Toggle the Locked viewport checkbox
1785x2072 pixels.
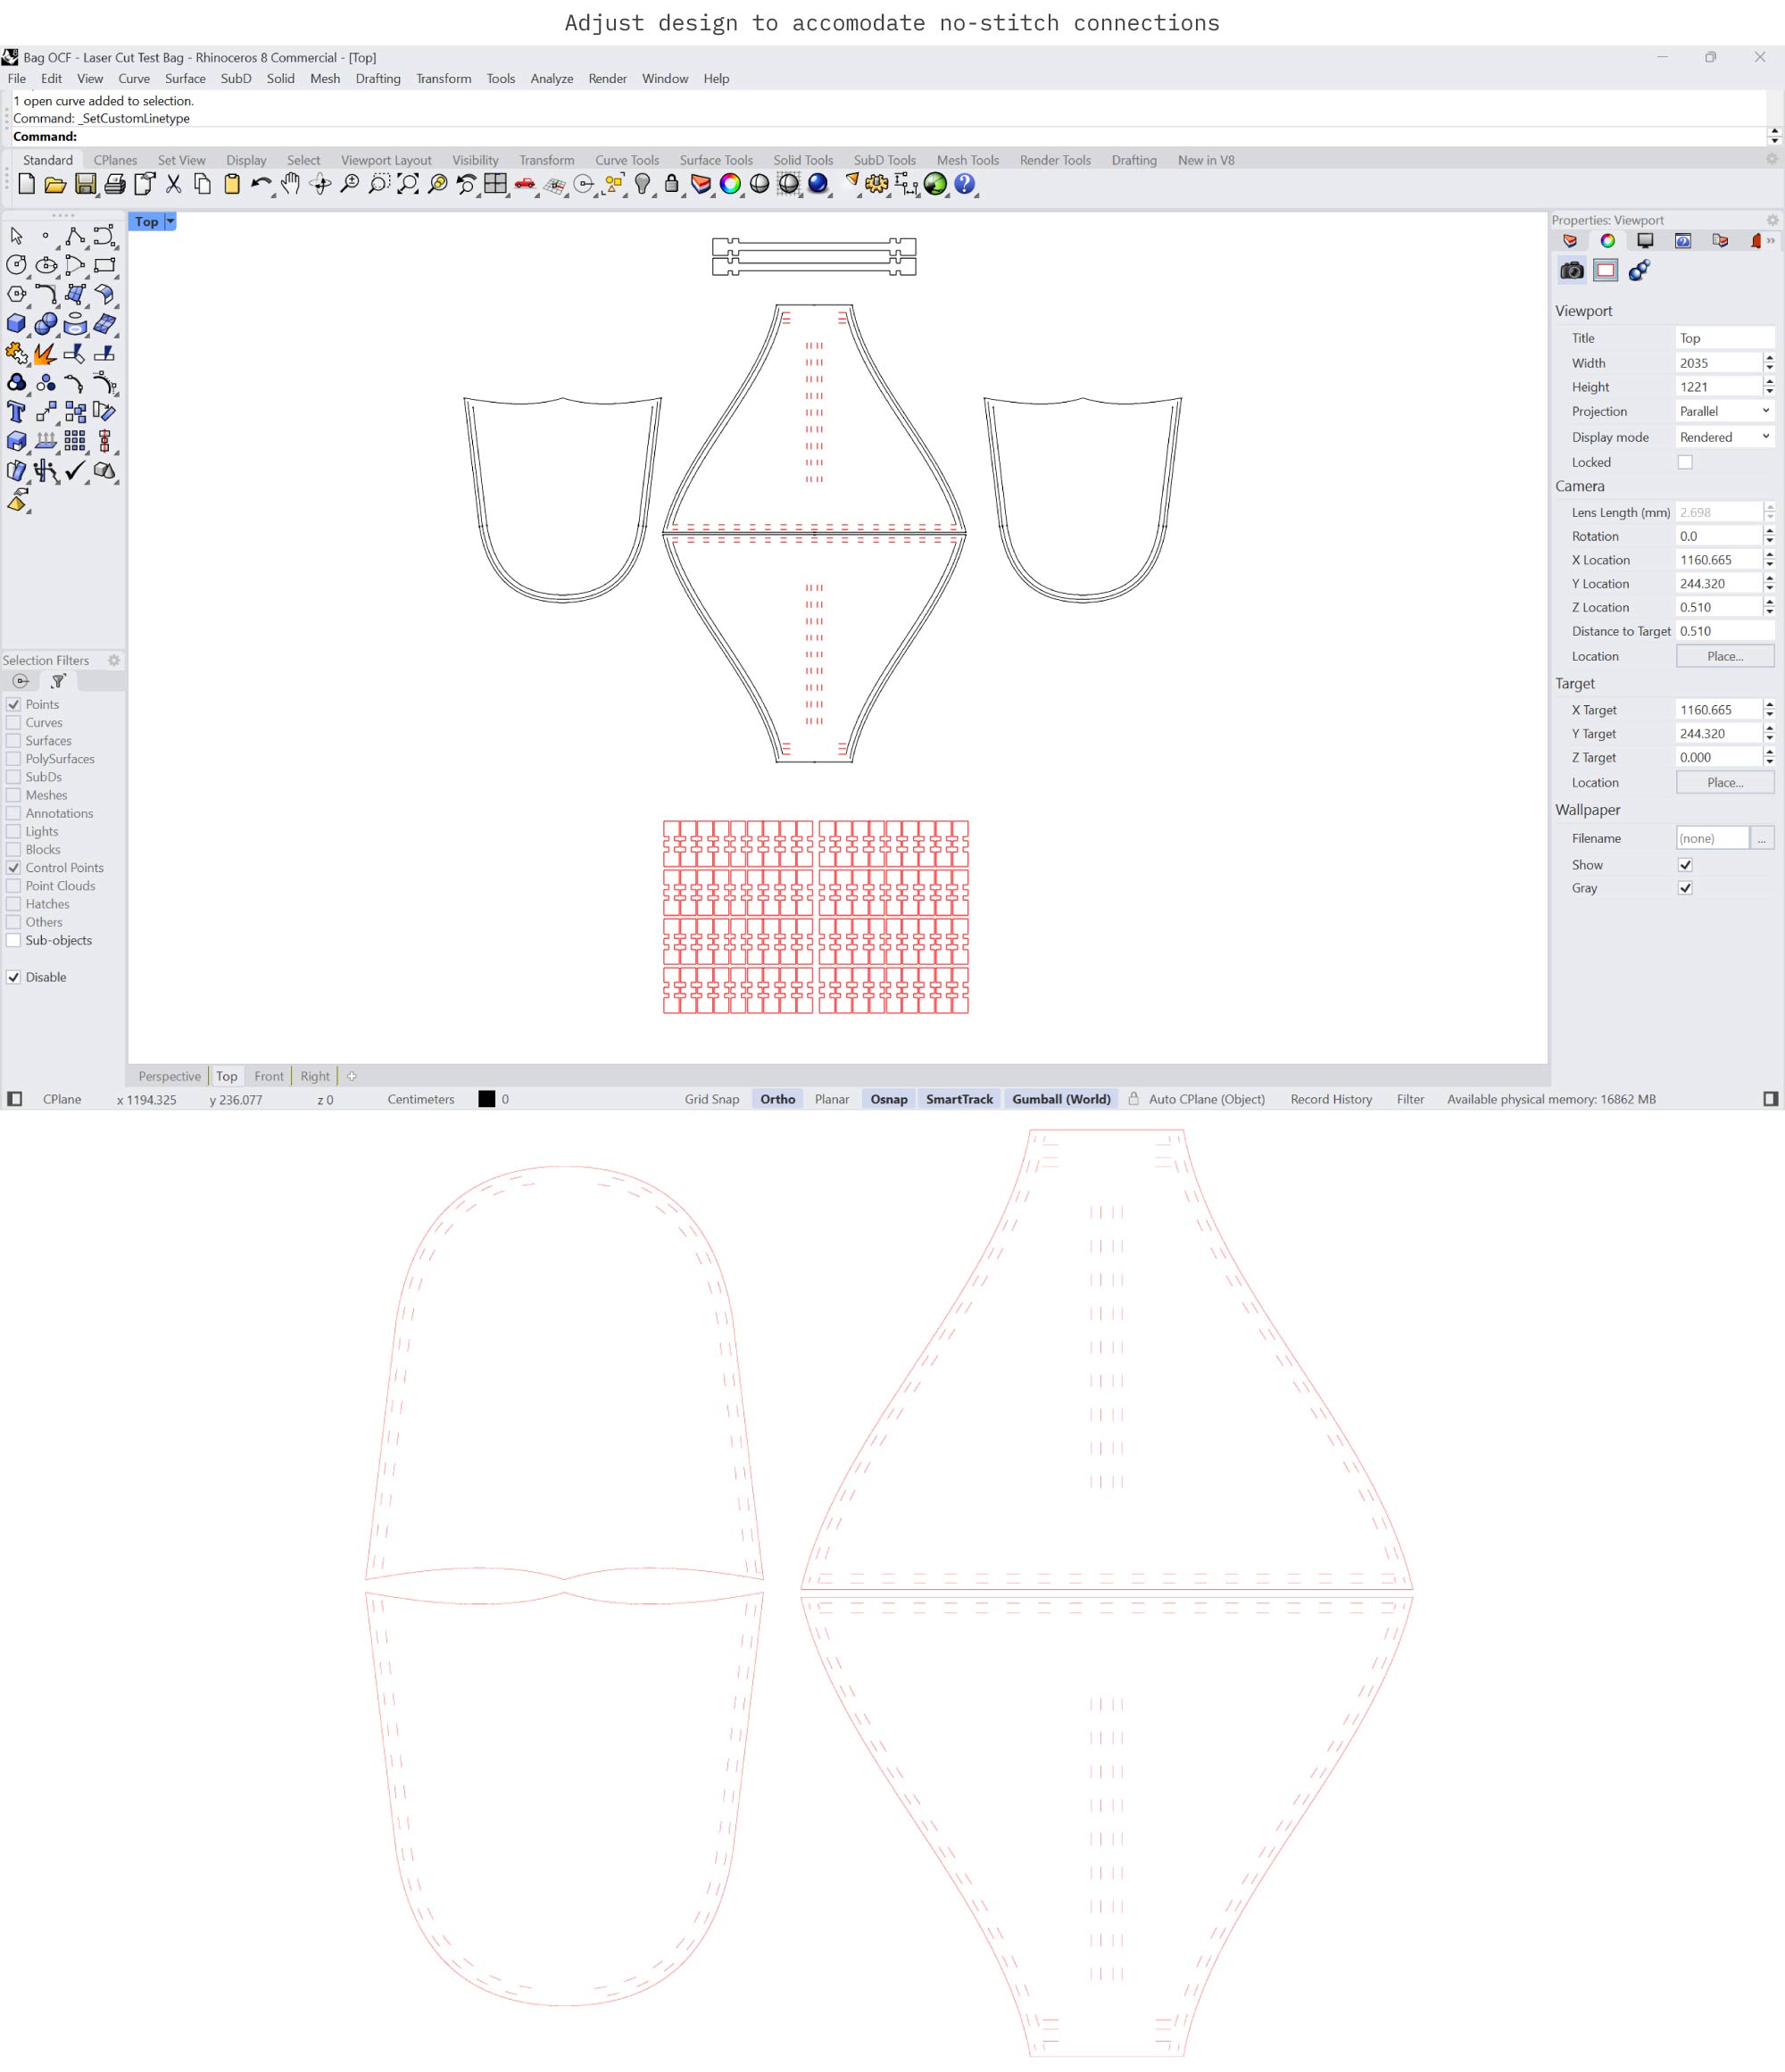(1685, 462)
